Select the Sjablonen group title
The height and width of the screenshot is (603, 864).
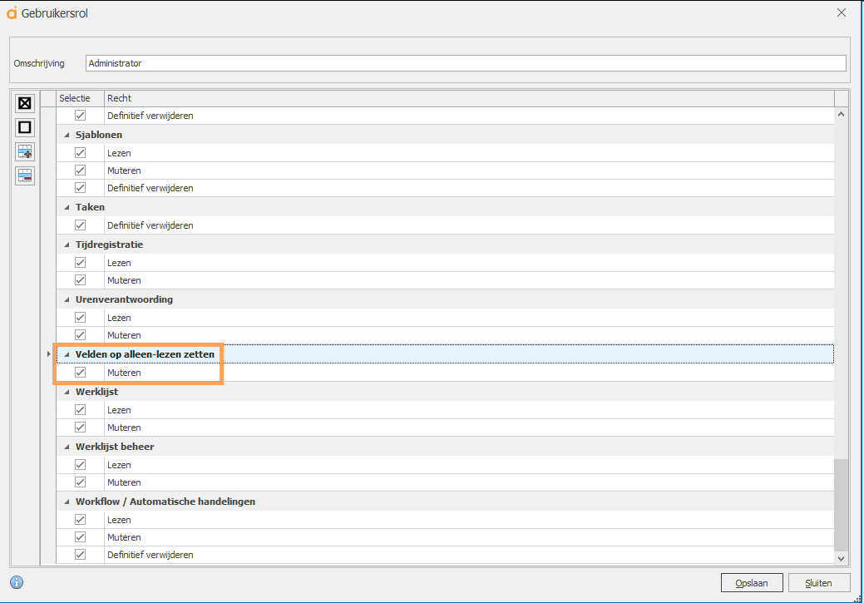pyautogui.click(x=99, y=135)
